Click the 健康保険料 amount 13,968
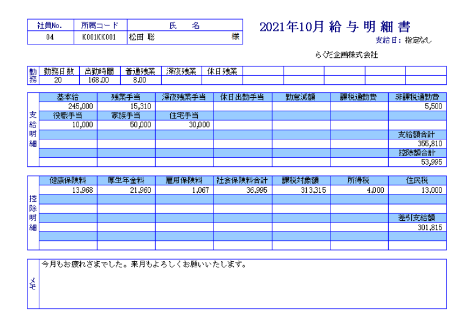The image size is (459, 318). [x=83, y=190]
